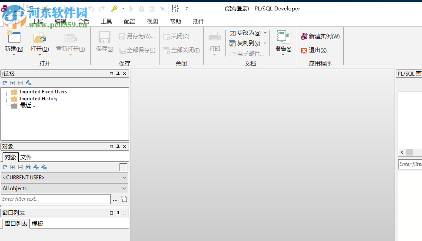Click the plus icon in 对象 toolbar
The width and height of the screenshot is (422, 241).
(x=13, y=167)
